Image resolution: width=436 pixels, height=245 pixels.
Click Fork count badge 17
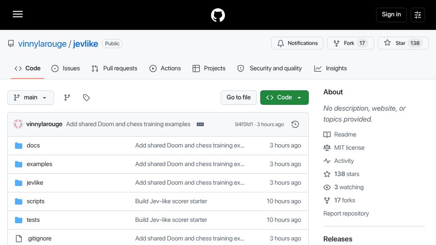[362, 43]
